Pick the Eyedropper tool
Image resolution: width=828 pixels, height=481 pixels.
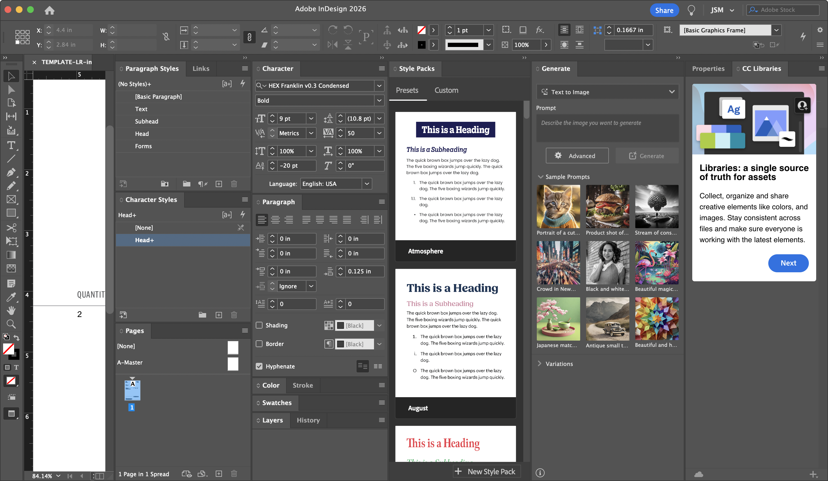[x=11, y=297]
